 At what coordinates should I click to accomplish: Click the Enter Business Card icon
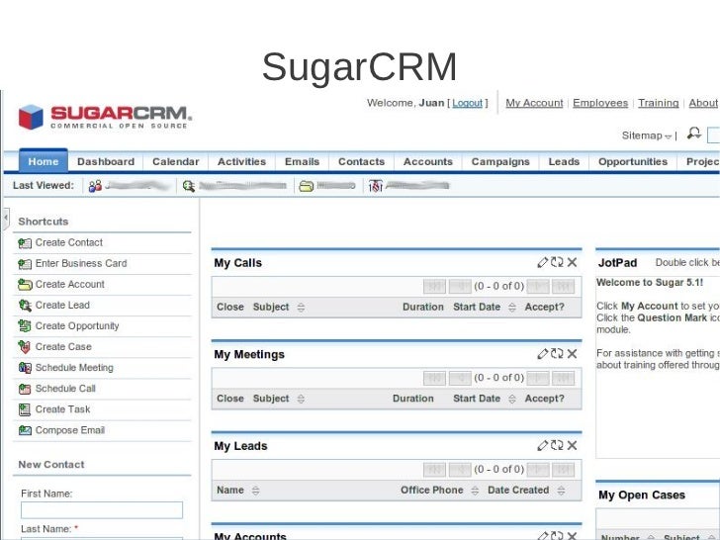pos(25,263)
